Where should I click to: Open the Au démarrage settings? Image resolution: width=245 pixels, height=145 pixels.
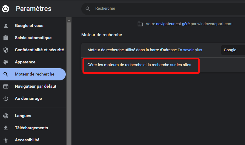pyautogui.click(x=28, y=98)
